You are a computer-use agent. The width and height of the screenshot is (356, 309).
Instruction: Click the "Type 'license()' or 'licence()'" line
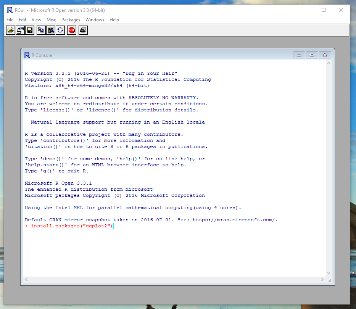point(111,110)
